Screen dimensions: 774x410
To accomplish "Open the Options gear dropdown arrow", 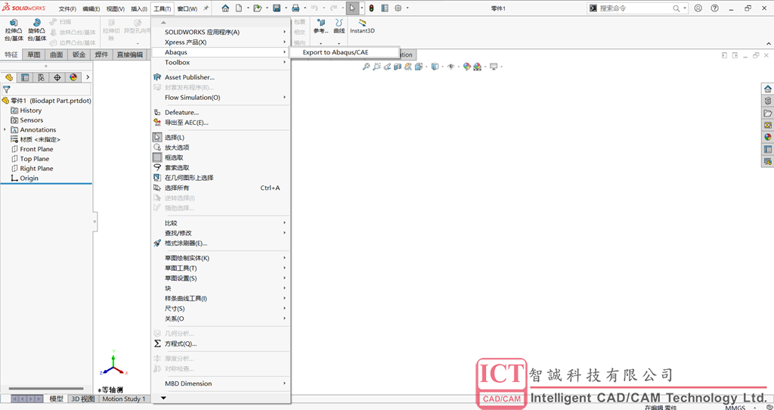I will (x=407, y=8).
